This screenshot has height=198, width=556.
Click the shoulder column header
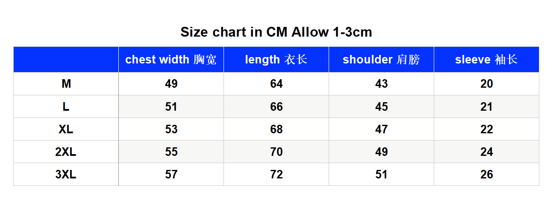(381, 60)
